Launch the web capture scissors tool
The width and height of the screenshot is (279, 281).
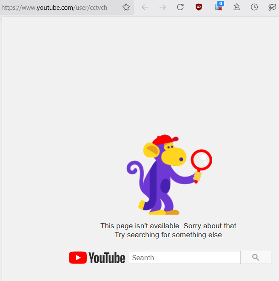point(272,7)
